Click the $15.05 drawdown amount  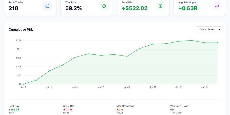point(120,113)
